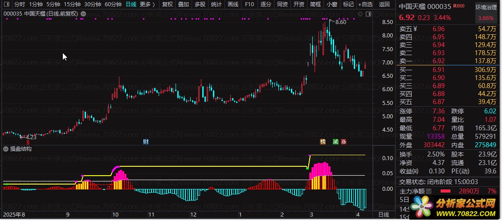Click the 买一 price 6.91
The height and width of the screenshot is (221, 503).
click(x=438, y=70)
